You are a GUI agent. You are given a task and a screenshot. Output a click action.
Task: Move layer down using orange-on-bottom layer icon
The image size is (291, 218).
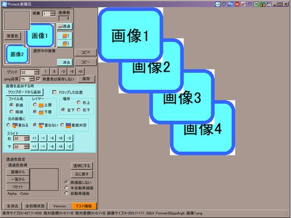65,43
